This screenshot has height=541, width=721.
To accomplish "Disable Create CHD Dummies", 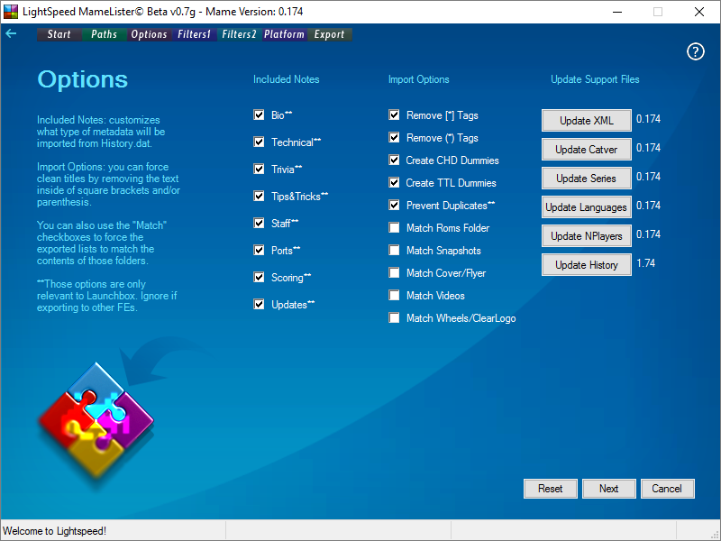I will coord(394,160).
